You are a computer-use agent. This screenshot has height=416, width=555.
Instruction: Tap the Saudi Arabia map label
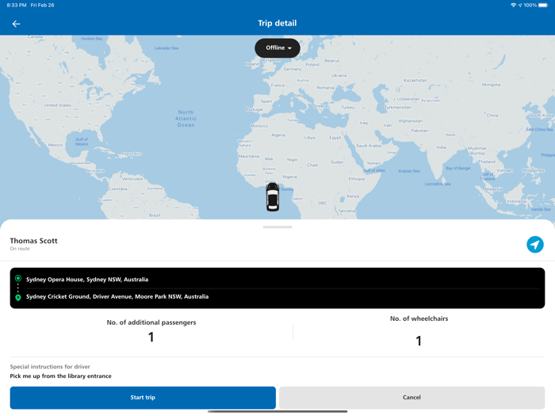(x=369, y=146)
